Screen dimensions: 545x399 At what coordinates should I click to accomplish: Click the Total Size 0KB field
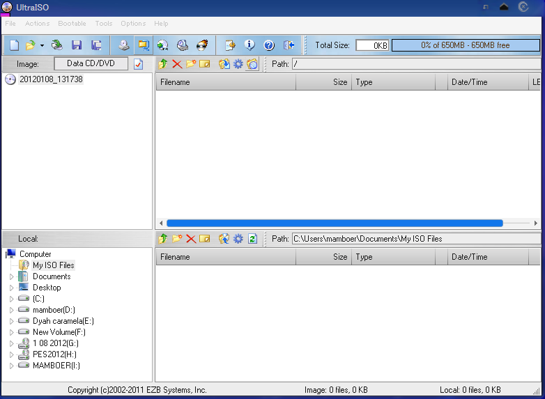(x=372, y=45)
